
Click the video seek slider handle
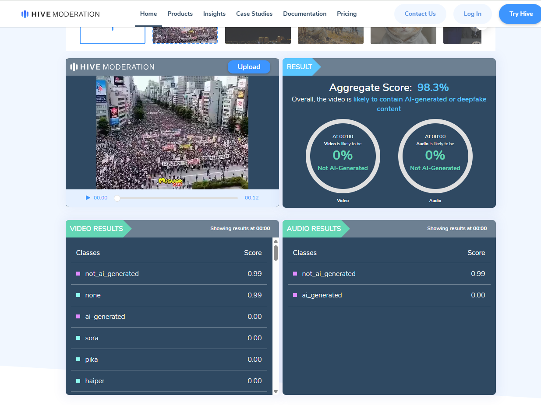click(x=117, y=198)
